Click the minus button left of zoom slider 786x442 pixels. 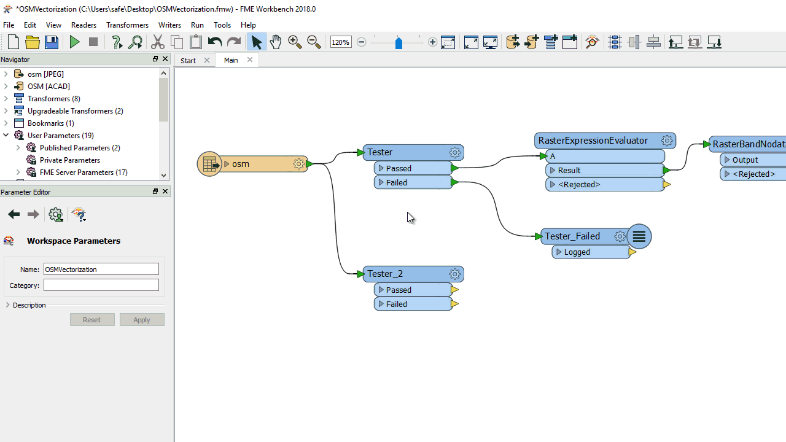click(362, 42)
